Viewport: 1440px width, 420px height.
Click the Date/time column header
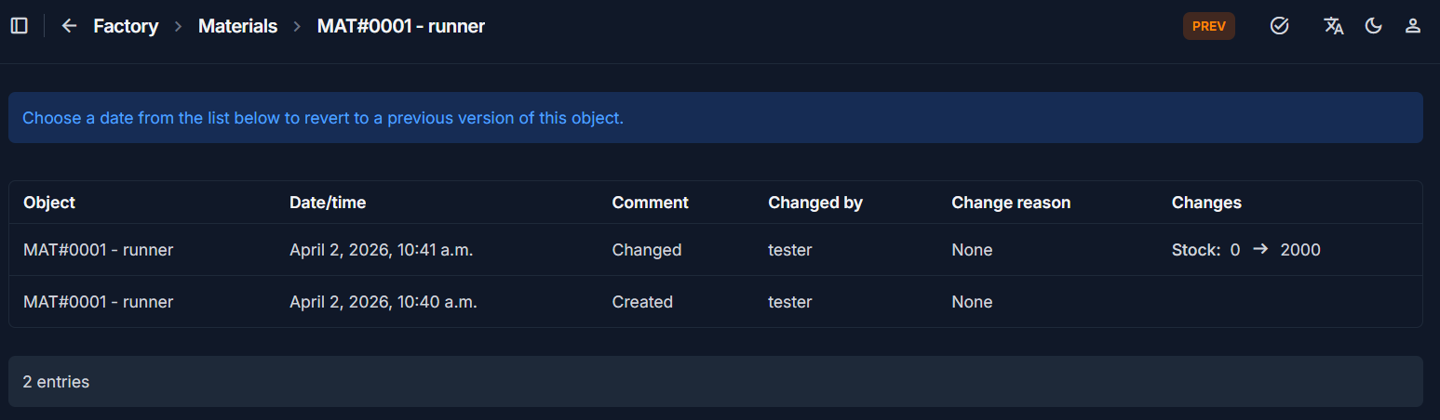(x=328, y=203)
